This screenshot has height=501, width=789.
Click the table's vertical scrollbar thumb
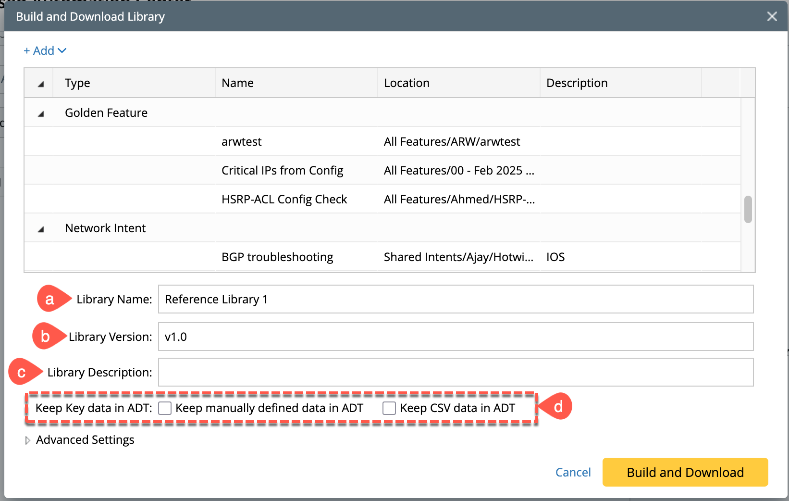click(x=748, y=209)
